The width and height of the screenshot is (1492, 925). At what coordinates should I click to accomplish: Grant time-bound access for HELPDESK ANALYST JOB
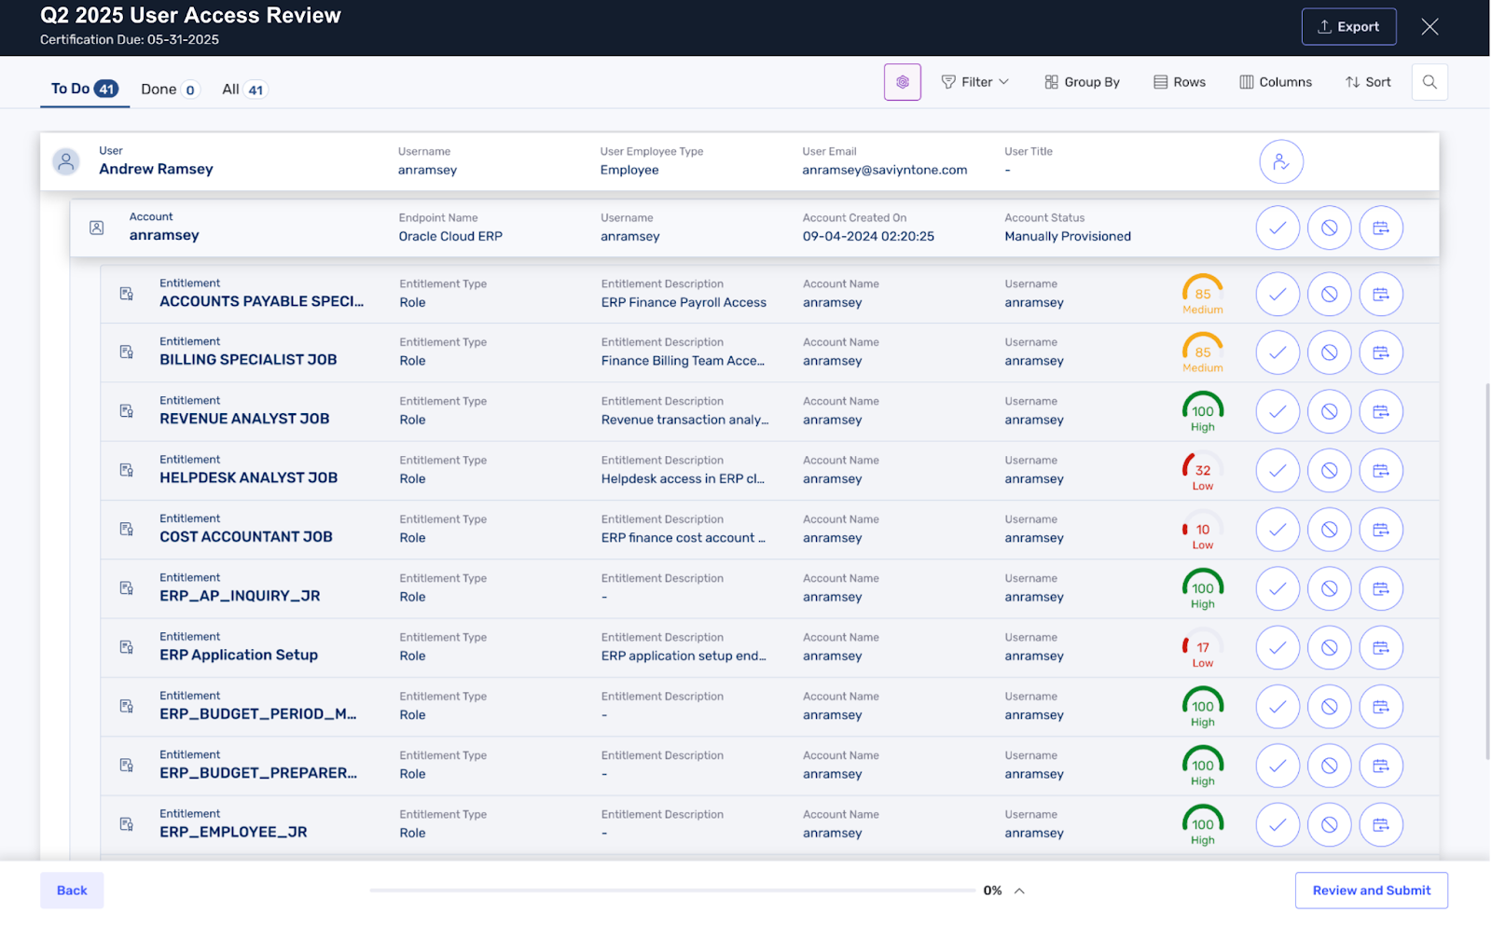(x=1381, y=471)
